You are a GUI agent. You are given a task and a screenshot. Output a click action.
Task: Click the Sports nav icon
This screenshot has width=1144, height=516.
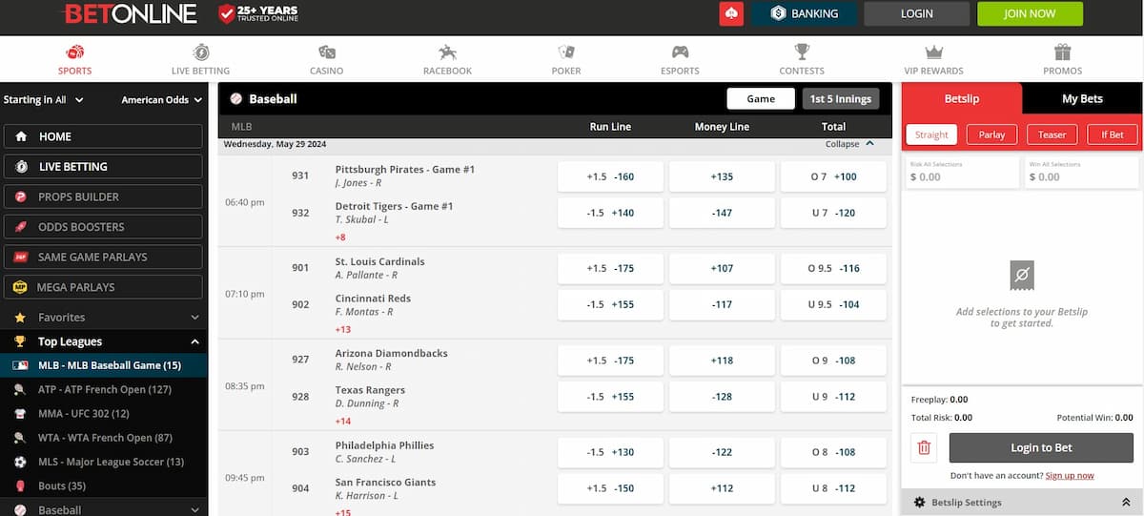pyautogui.click(x=75, y=52)
